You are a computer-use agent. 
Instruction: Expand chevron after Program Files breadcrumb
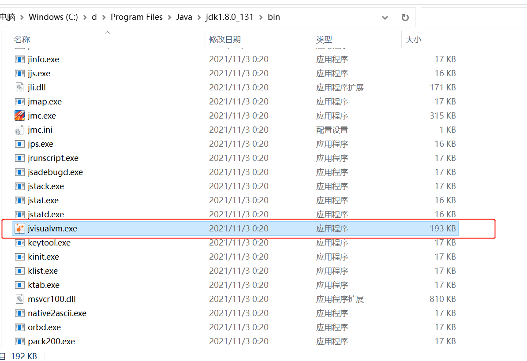pyautogui.click(x=169, y=17)
